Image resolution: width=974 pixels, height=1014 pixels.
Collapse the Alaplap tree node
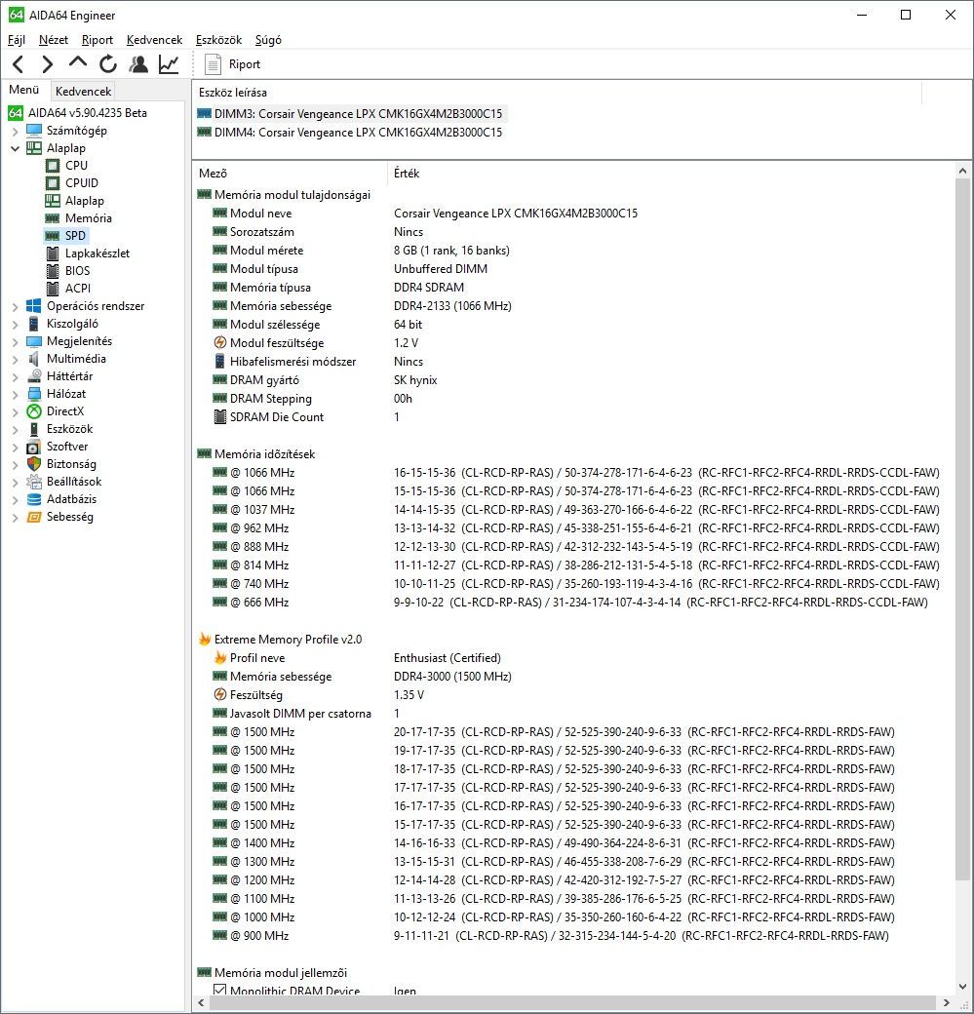point(15,148)
